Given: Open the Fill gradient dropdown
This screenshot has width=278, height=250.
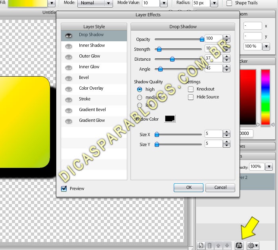Looking at the screenshot, I should point(52,3).
